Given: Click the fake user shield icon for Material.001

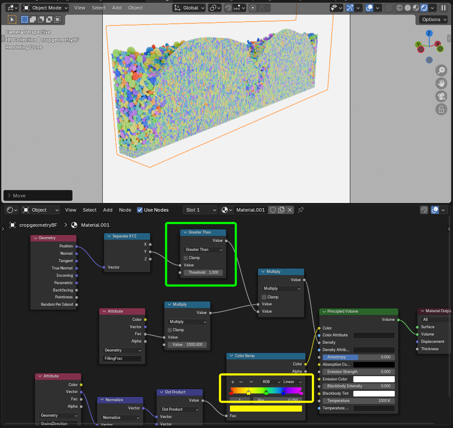Looking at the screenshot, I should pos(273,209).
